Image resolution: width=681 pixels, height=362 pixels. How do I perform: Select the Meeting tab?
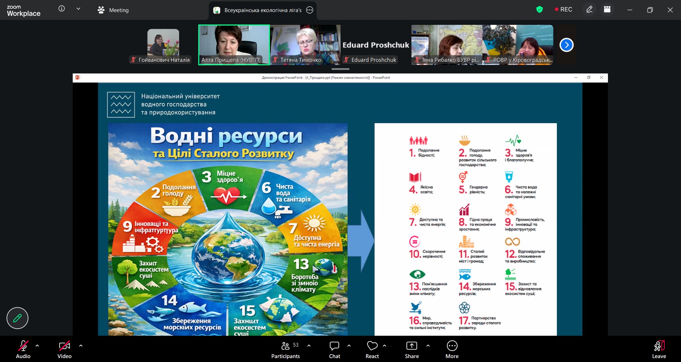point(113,10)
